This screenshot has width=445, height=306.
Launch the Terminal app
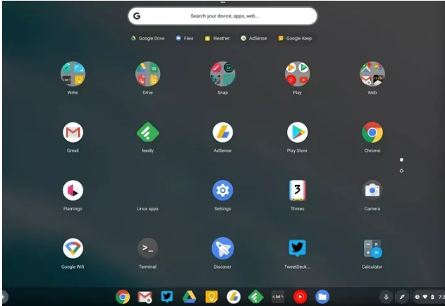147,248
